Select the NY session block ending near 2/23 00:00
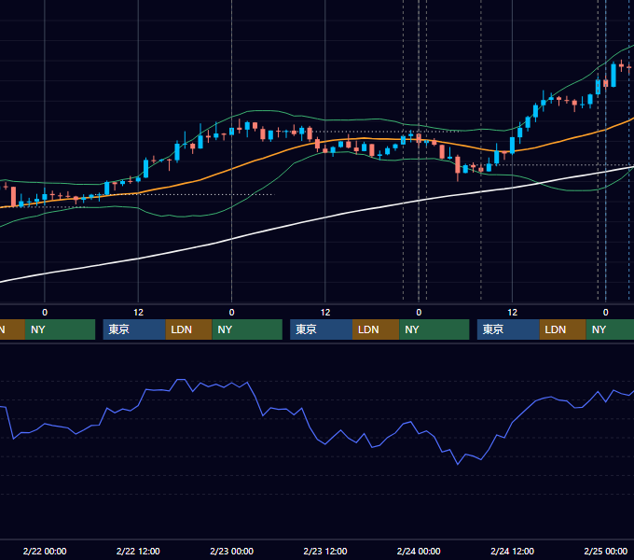This screenshot has height=560, width=634. tap(247, 329)
